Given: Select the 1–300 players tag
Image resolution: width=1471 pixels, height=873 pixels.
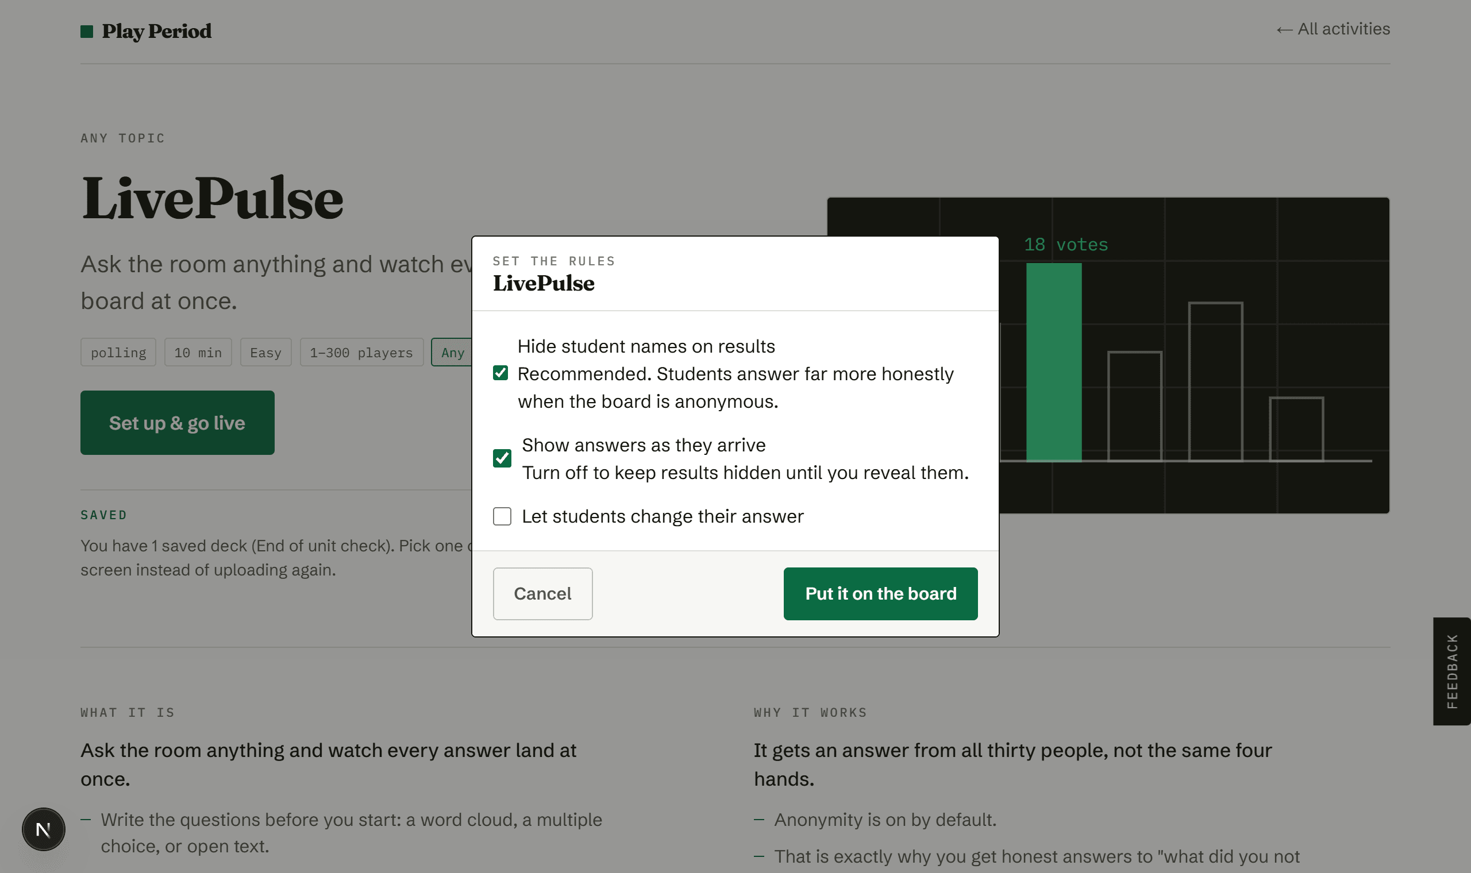Looking at the screenshot, I should click(361, 353).
